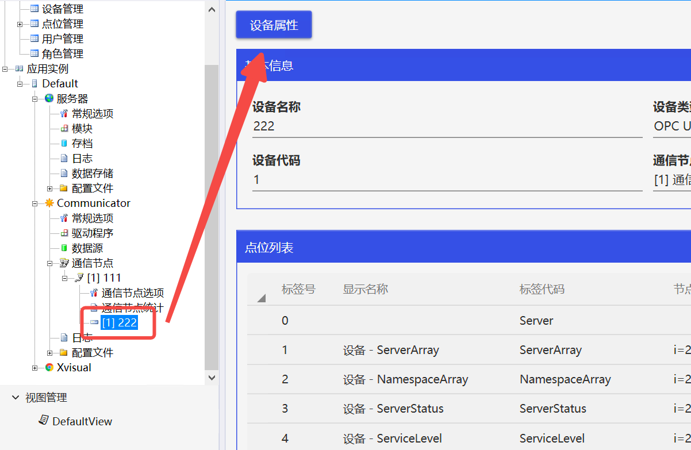The image size is (691, 450).
Task: Click 常规选项 icon under Communicator
Action: 64,218
